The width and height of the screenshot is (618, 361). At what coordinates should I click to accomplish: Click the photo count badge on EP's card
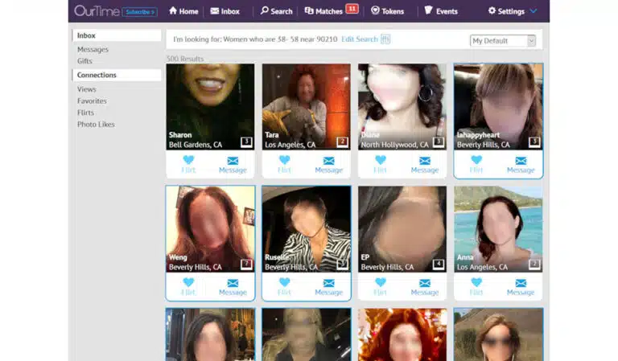pos(439,264)
